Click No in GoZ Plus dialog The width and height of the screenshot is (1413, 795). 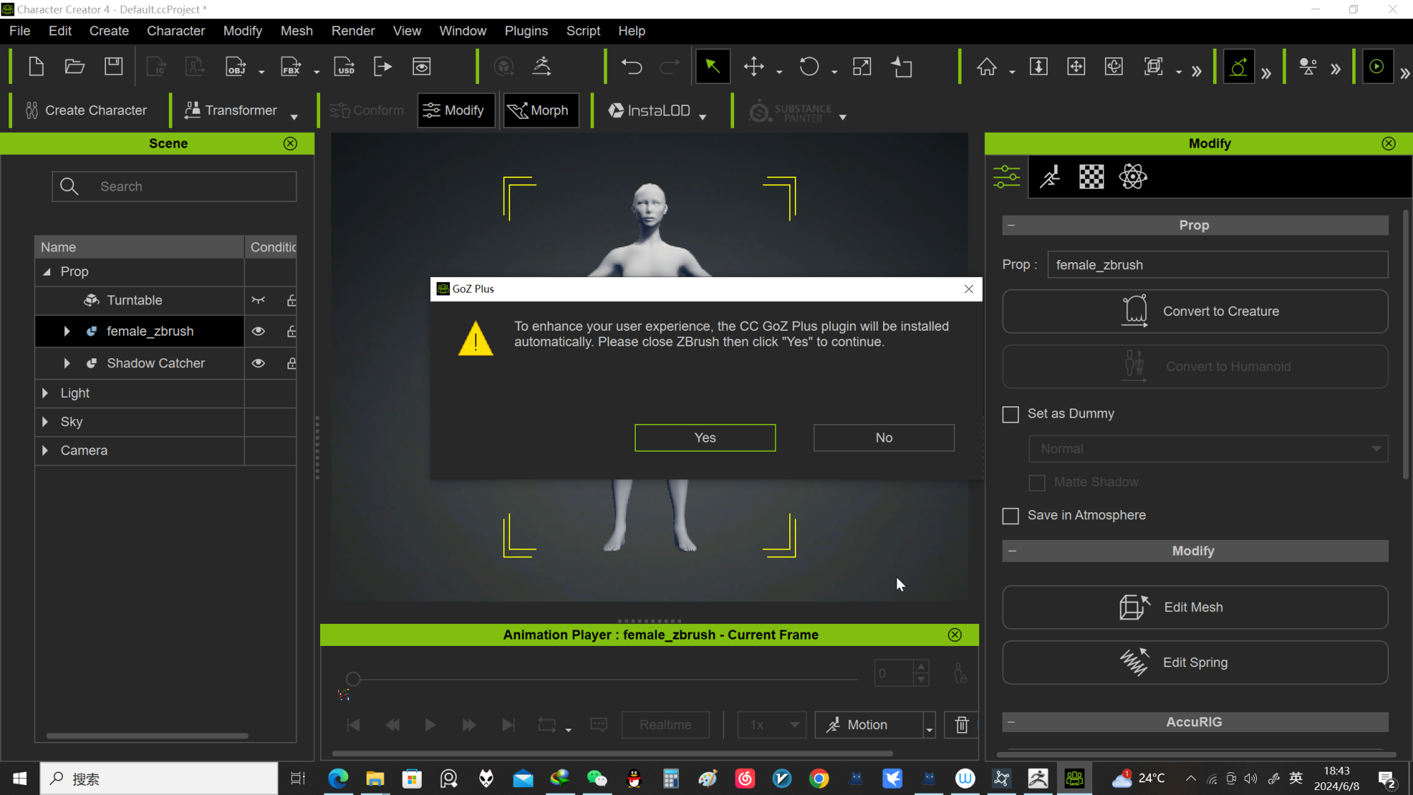[x=884, y=438]
